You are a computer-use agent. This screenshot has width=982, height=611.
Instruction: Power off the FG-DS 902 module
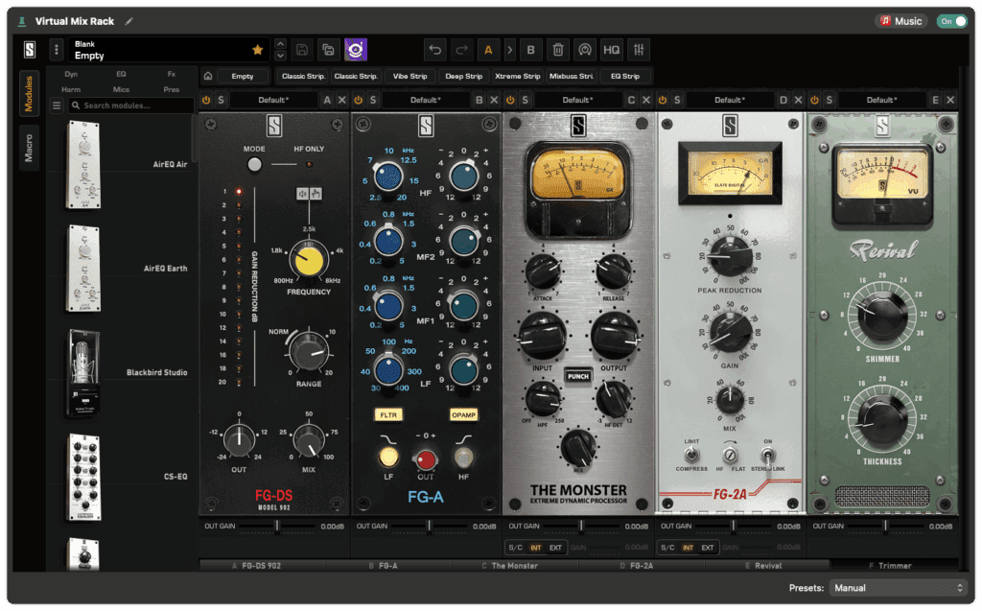tap(205, 99)
